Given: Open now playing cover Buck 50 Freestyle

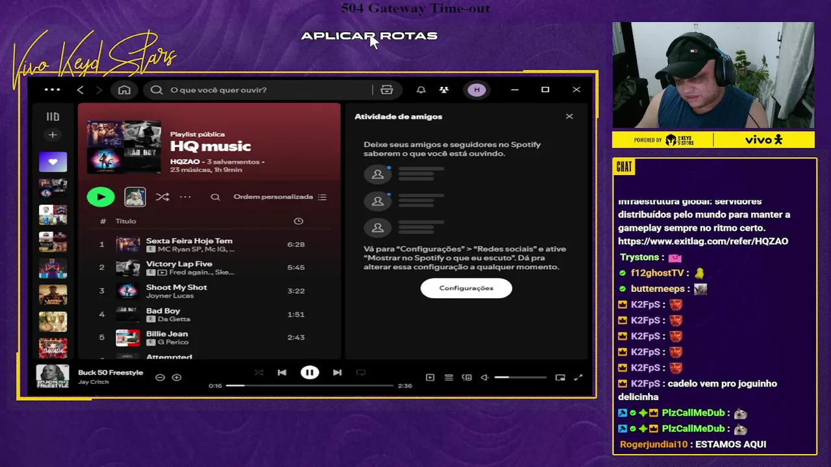Looking at the screenshot, I should coord(53,376).
